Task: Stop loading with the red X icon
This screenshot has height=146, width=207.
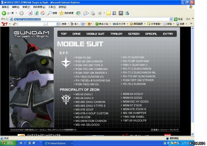Action: pyautogui.click(x=30, y=13)
